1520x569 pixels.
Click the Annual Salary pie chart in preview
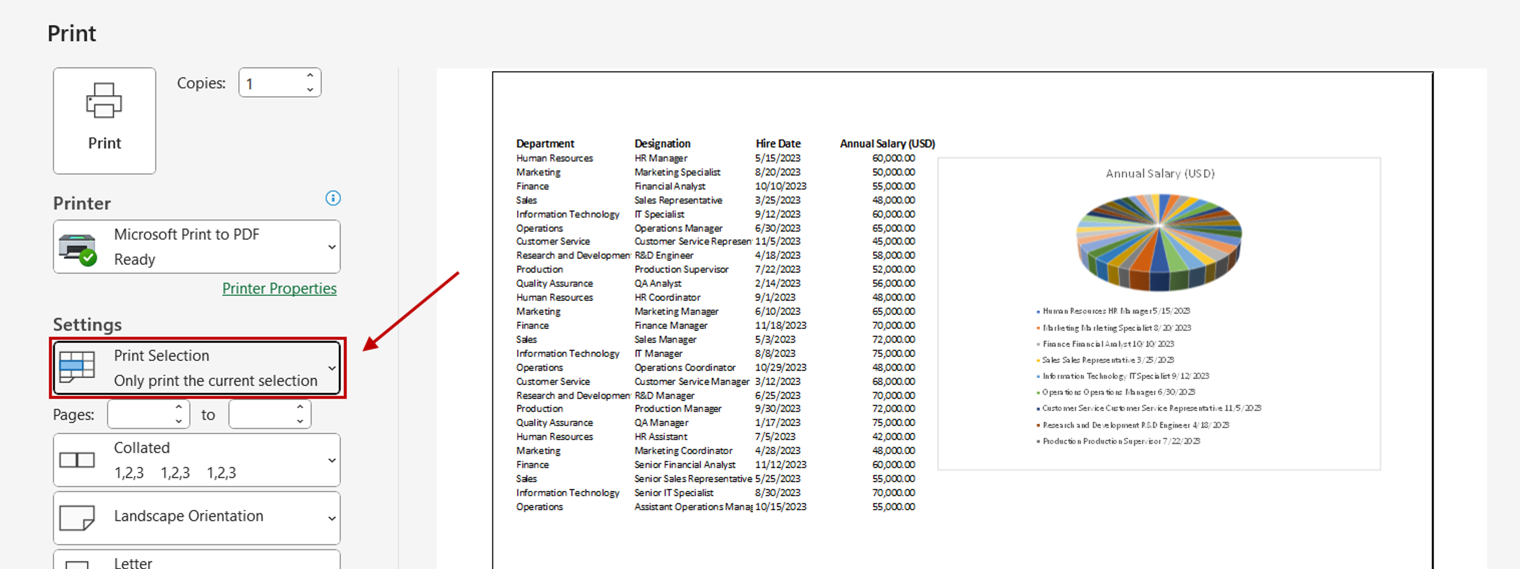[x=1159, y=242]
